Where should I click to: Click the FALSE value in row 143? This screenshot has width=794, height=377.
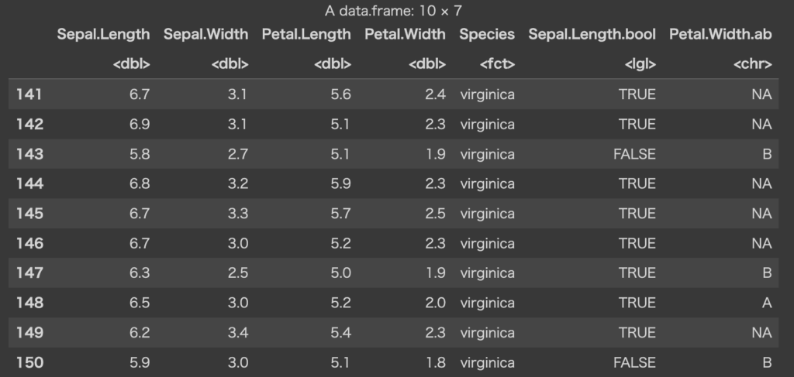(x=634, y=154)
